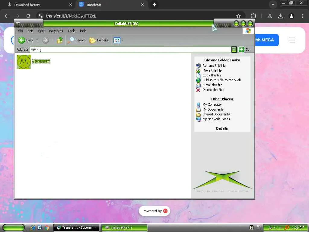Open the View menu
Screen dimensions: 309x232
41,31
